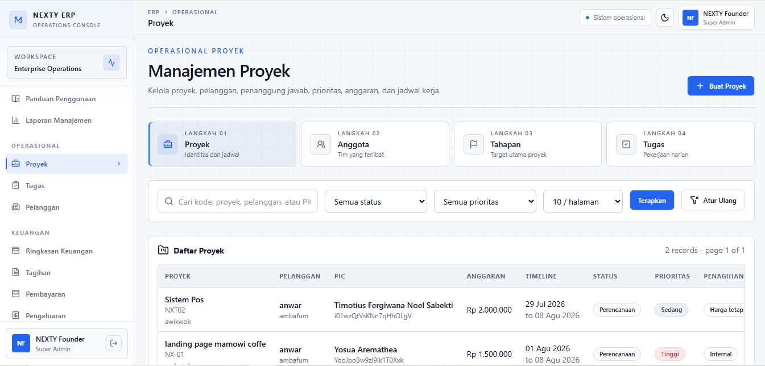Click the Atur Ulang reset button
The height and width of the screenshot is (366, 765).
pyautogui.click(x=713, y=200)
